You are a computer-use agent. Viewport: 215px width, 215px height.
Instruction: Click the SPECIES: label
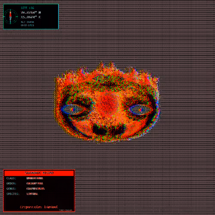[x=12, y=194]
